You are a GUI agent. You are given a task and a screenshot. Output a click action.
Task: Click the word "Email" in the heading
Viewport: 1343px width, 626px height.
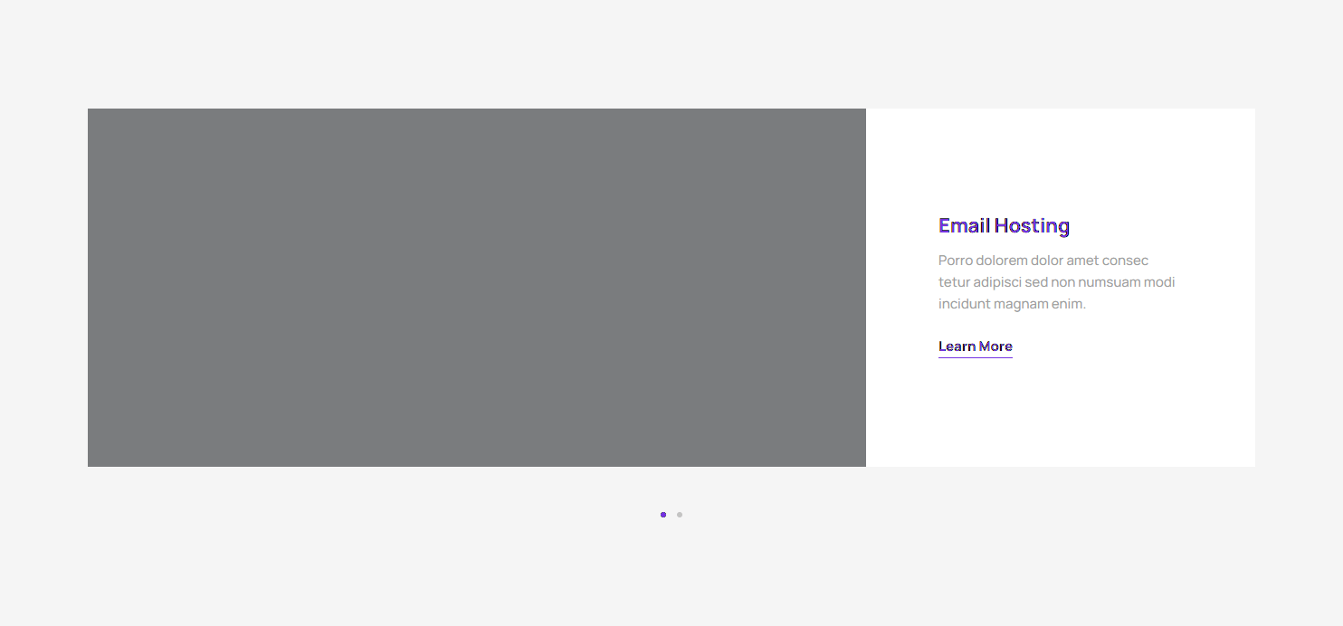964,225
